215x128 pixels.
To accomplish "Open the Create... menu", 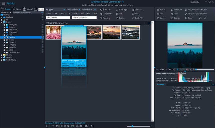I will 121,18.
